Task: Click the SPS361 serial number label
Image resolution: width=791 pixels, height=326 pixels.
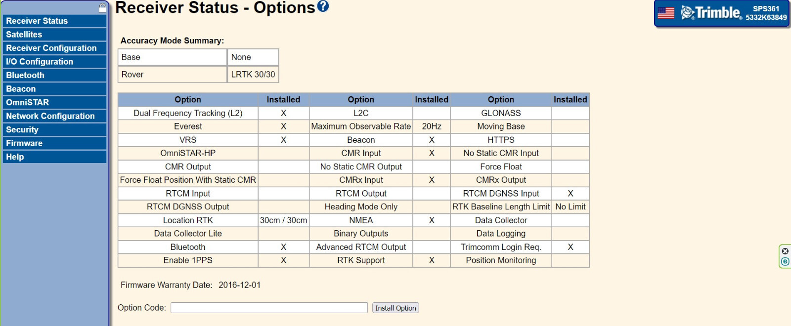Action: (x=766, y=13)
